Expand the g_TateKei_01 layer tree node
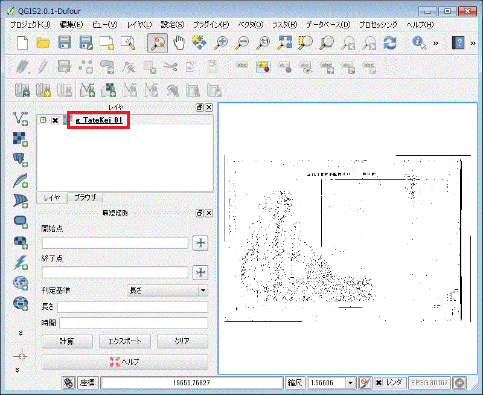 pyautogui.click(x=43, y=120)
